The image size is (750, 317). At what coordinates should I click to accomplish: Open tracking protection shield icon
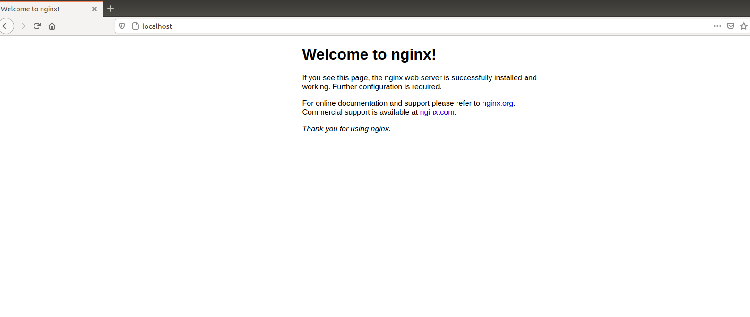[x=122, y=26]
